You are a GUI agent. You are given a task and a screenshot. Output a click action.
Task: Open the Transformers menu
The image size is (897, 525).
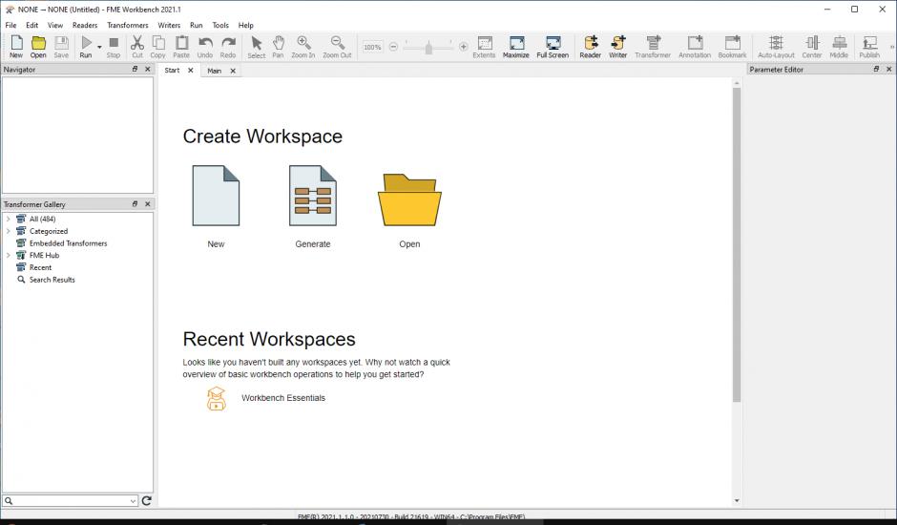click(128, 25)
